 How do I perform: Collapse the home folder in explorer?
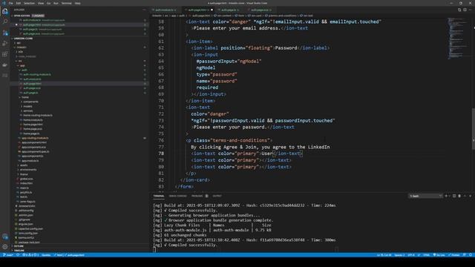click(25, 97)
